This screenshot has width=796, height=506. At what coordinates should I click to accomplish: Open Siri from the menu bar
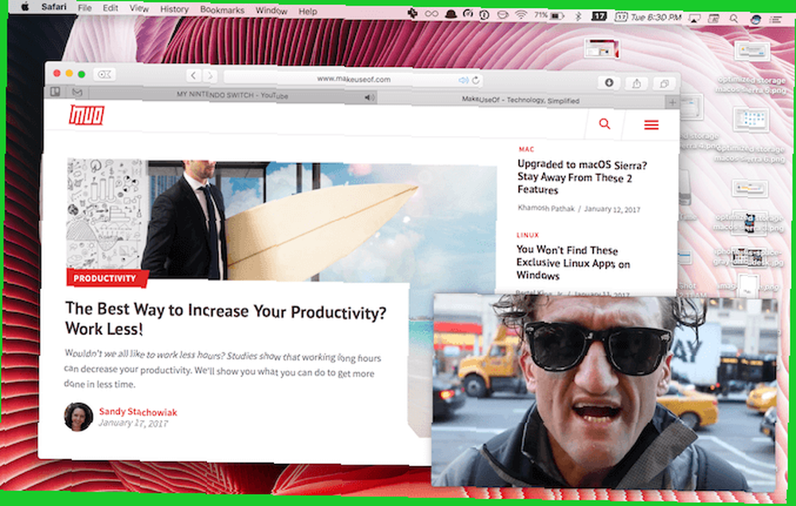[x=755, y=19]
